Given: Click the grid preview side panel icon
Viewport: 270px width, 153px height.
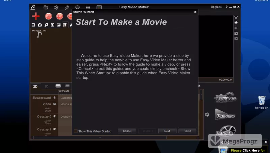Looking at the screenshot, I should (x=236, y=28).
